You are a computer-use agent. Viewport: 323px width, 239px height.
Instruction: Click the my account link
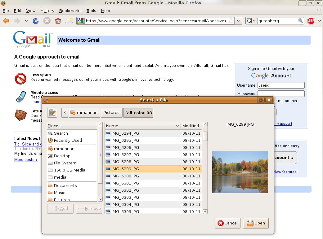[x=283, y=124]
